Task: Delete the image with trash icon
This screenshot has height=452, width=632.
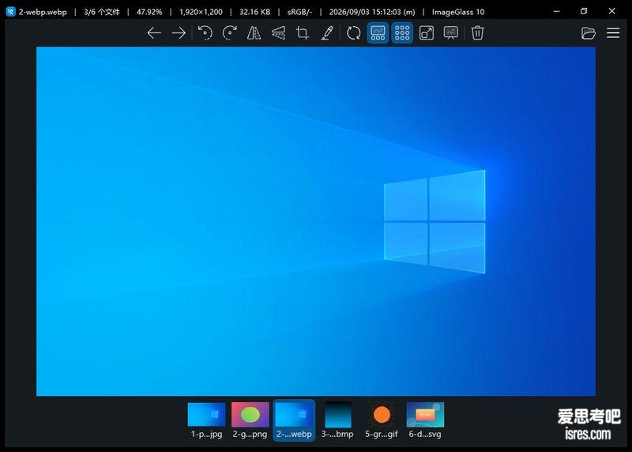Action: 477,33
